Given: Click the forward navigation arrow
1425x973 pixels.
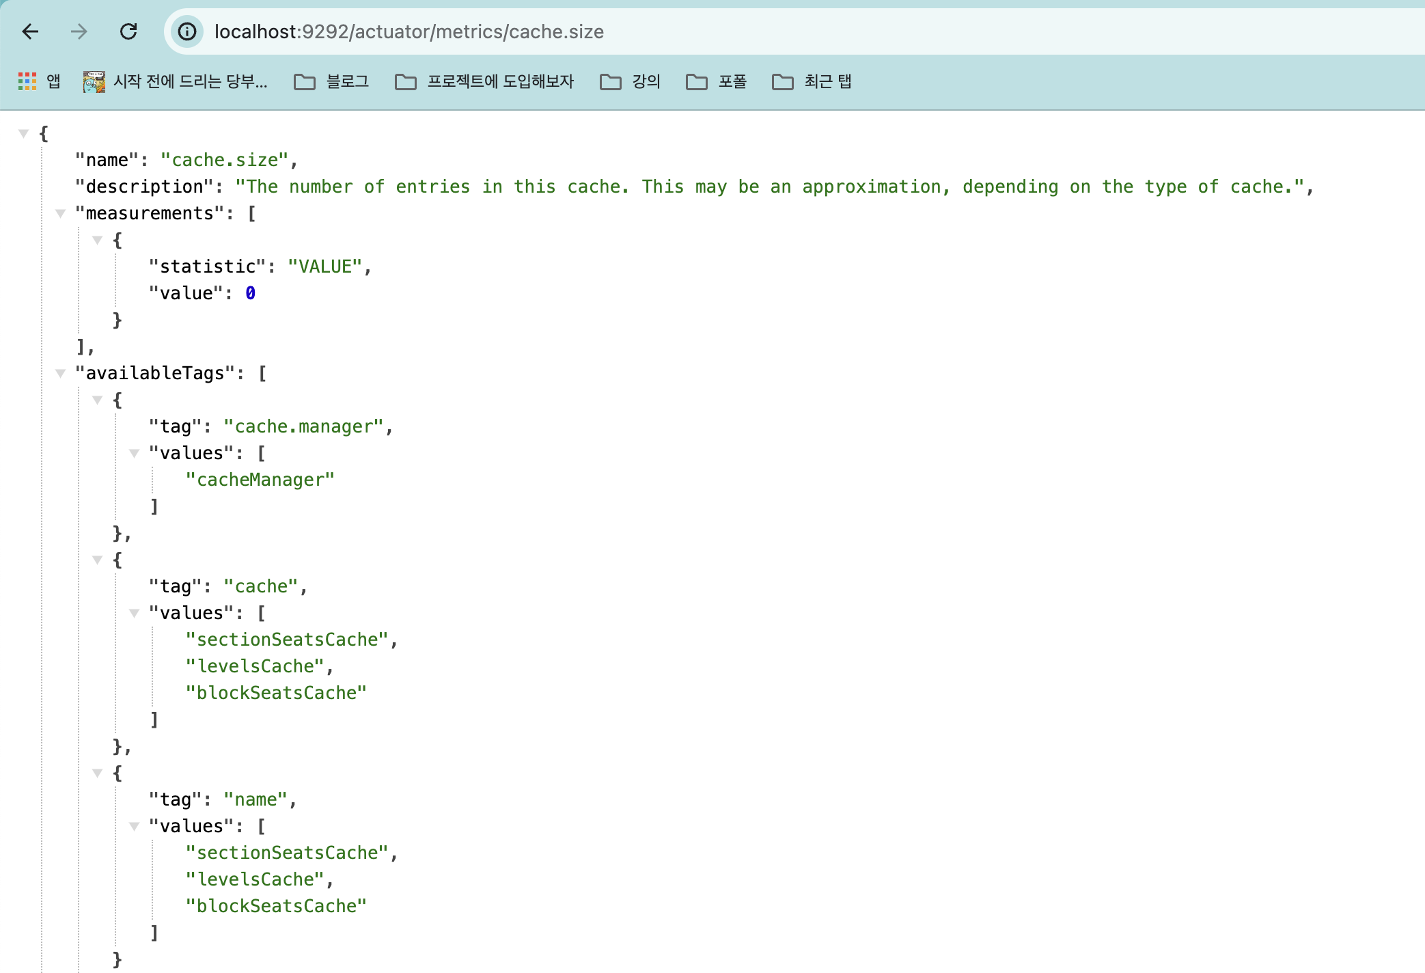Looking at the screenshot, I should pyautogui.click(x=79, y=31).
